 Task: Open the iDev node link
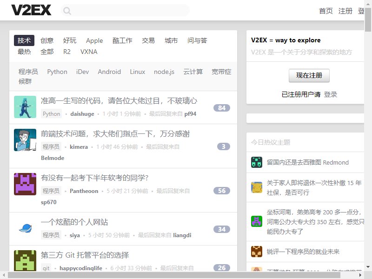[83, 72]
